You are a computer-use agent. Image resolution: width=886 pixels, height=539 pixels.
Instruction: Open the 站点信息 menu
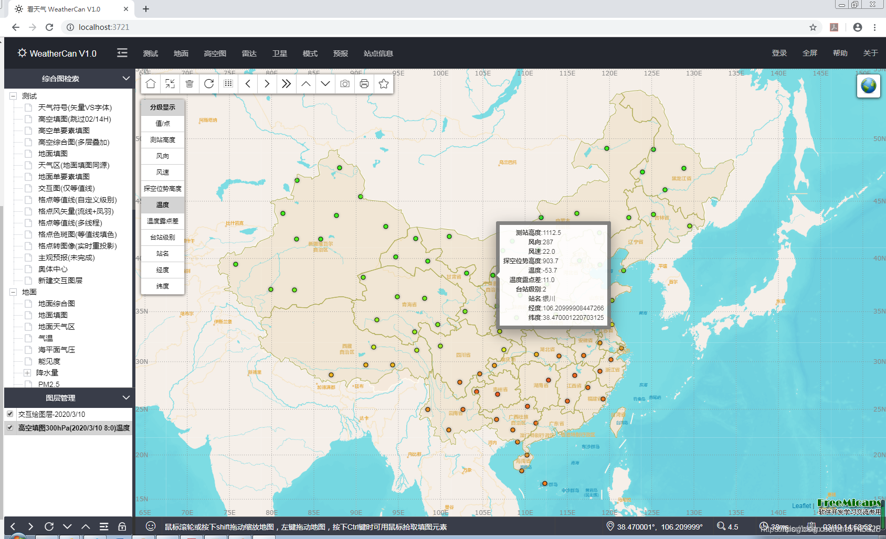(378, 53)
